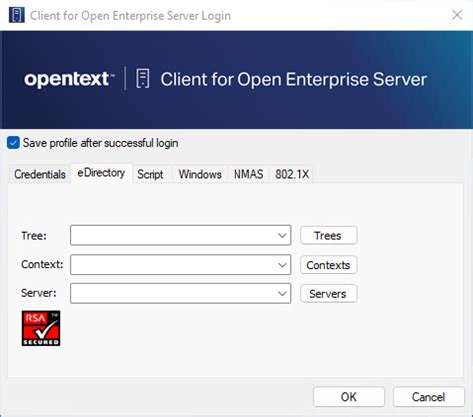473x417 pixels.
Task: Uncheck Save profile after successful login
Action: tap(13, 143)
